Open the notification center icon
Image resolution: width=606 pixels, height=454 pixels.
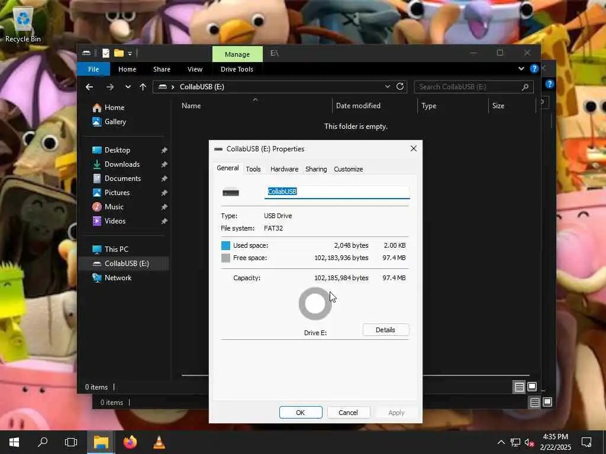coord(586,442)
